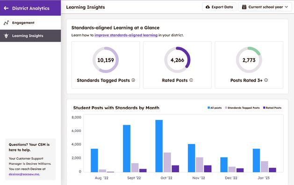
Task: Toggle the Standards Tagged Posts legend series
Action: pyautogui.click(x=242, y=108)
